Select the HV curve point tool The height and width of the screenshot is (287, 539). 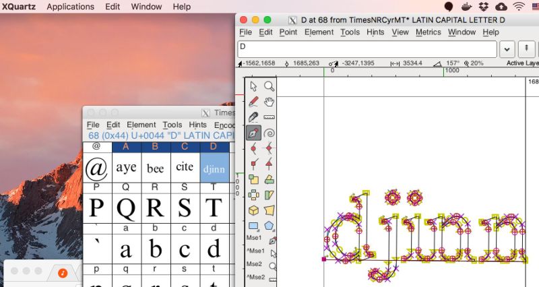[269, 148]
